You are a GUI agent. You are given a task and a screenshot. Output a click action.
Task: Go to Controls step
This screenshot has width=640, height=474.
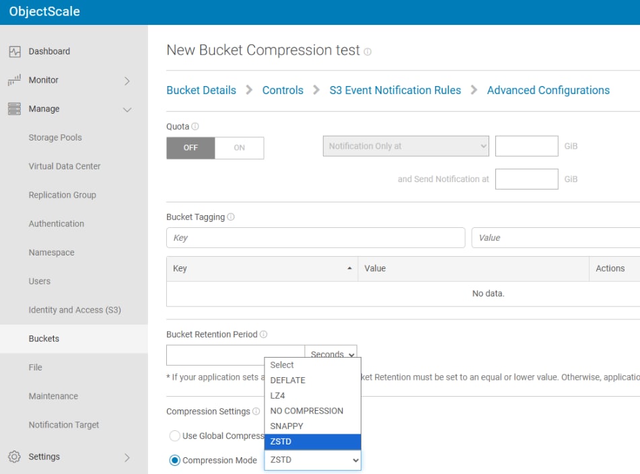[x=283, y=90]
